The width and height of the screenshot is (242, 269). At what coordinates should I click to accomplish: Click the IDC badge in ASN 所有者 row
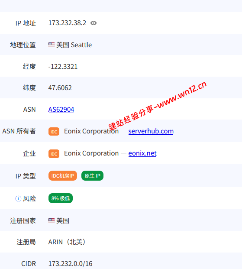[x=54, y=132]
